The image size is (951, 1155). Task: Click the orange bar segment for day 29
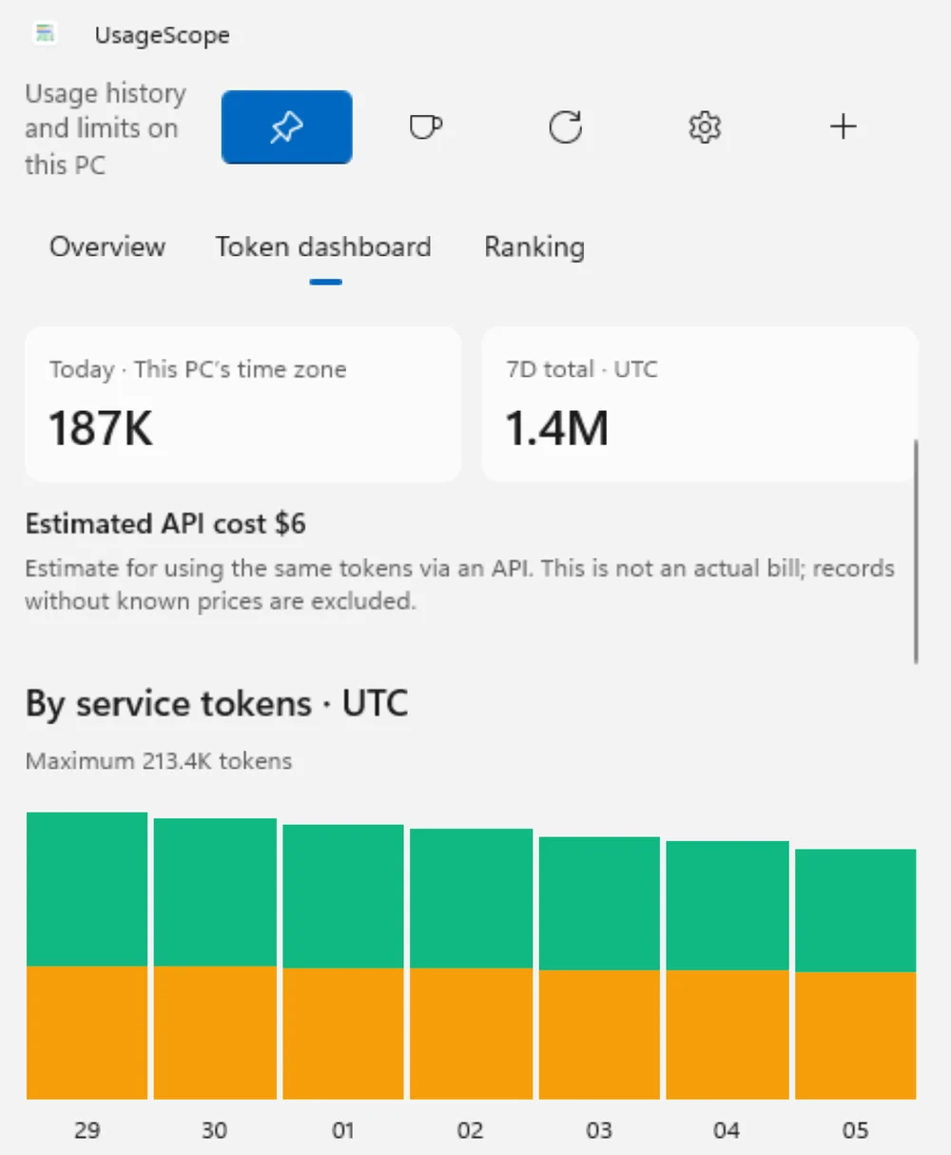[87, 1033]
